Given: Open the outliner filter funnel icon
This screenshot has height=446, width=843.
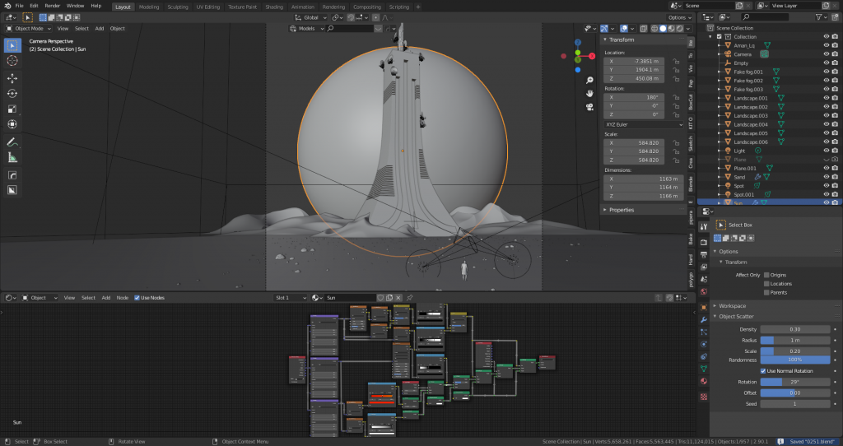Looking at the screenshot, I should pos(819,17).
